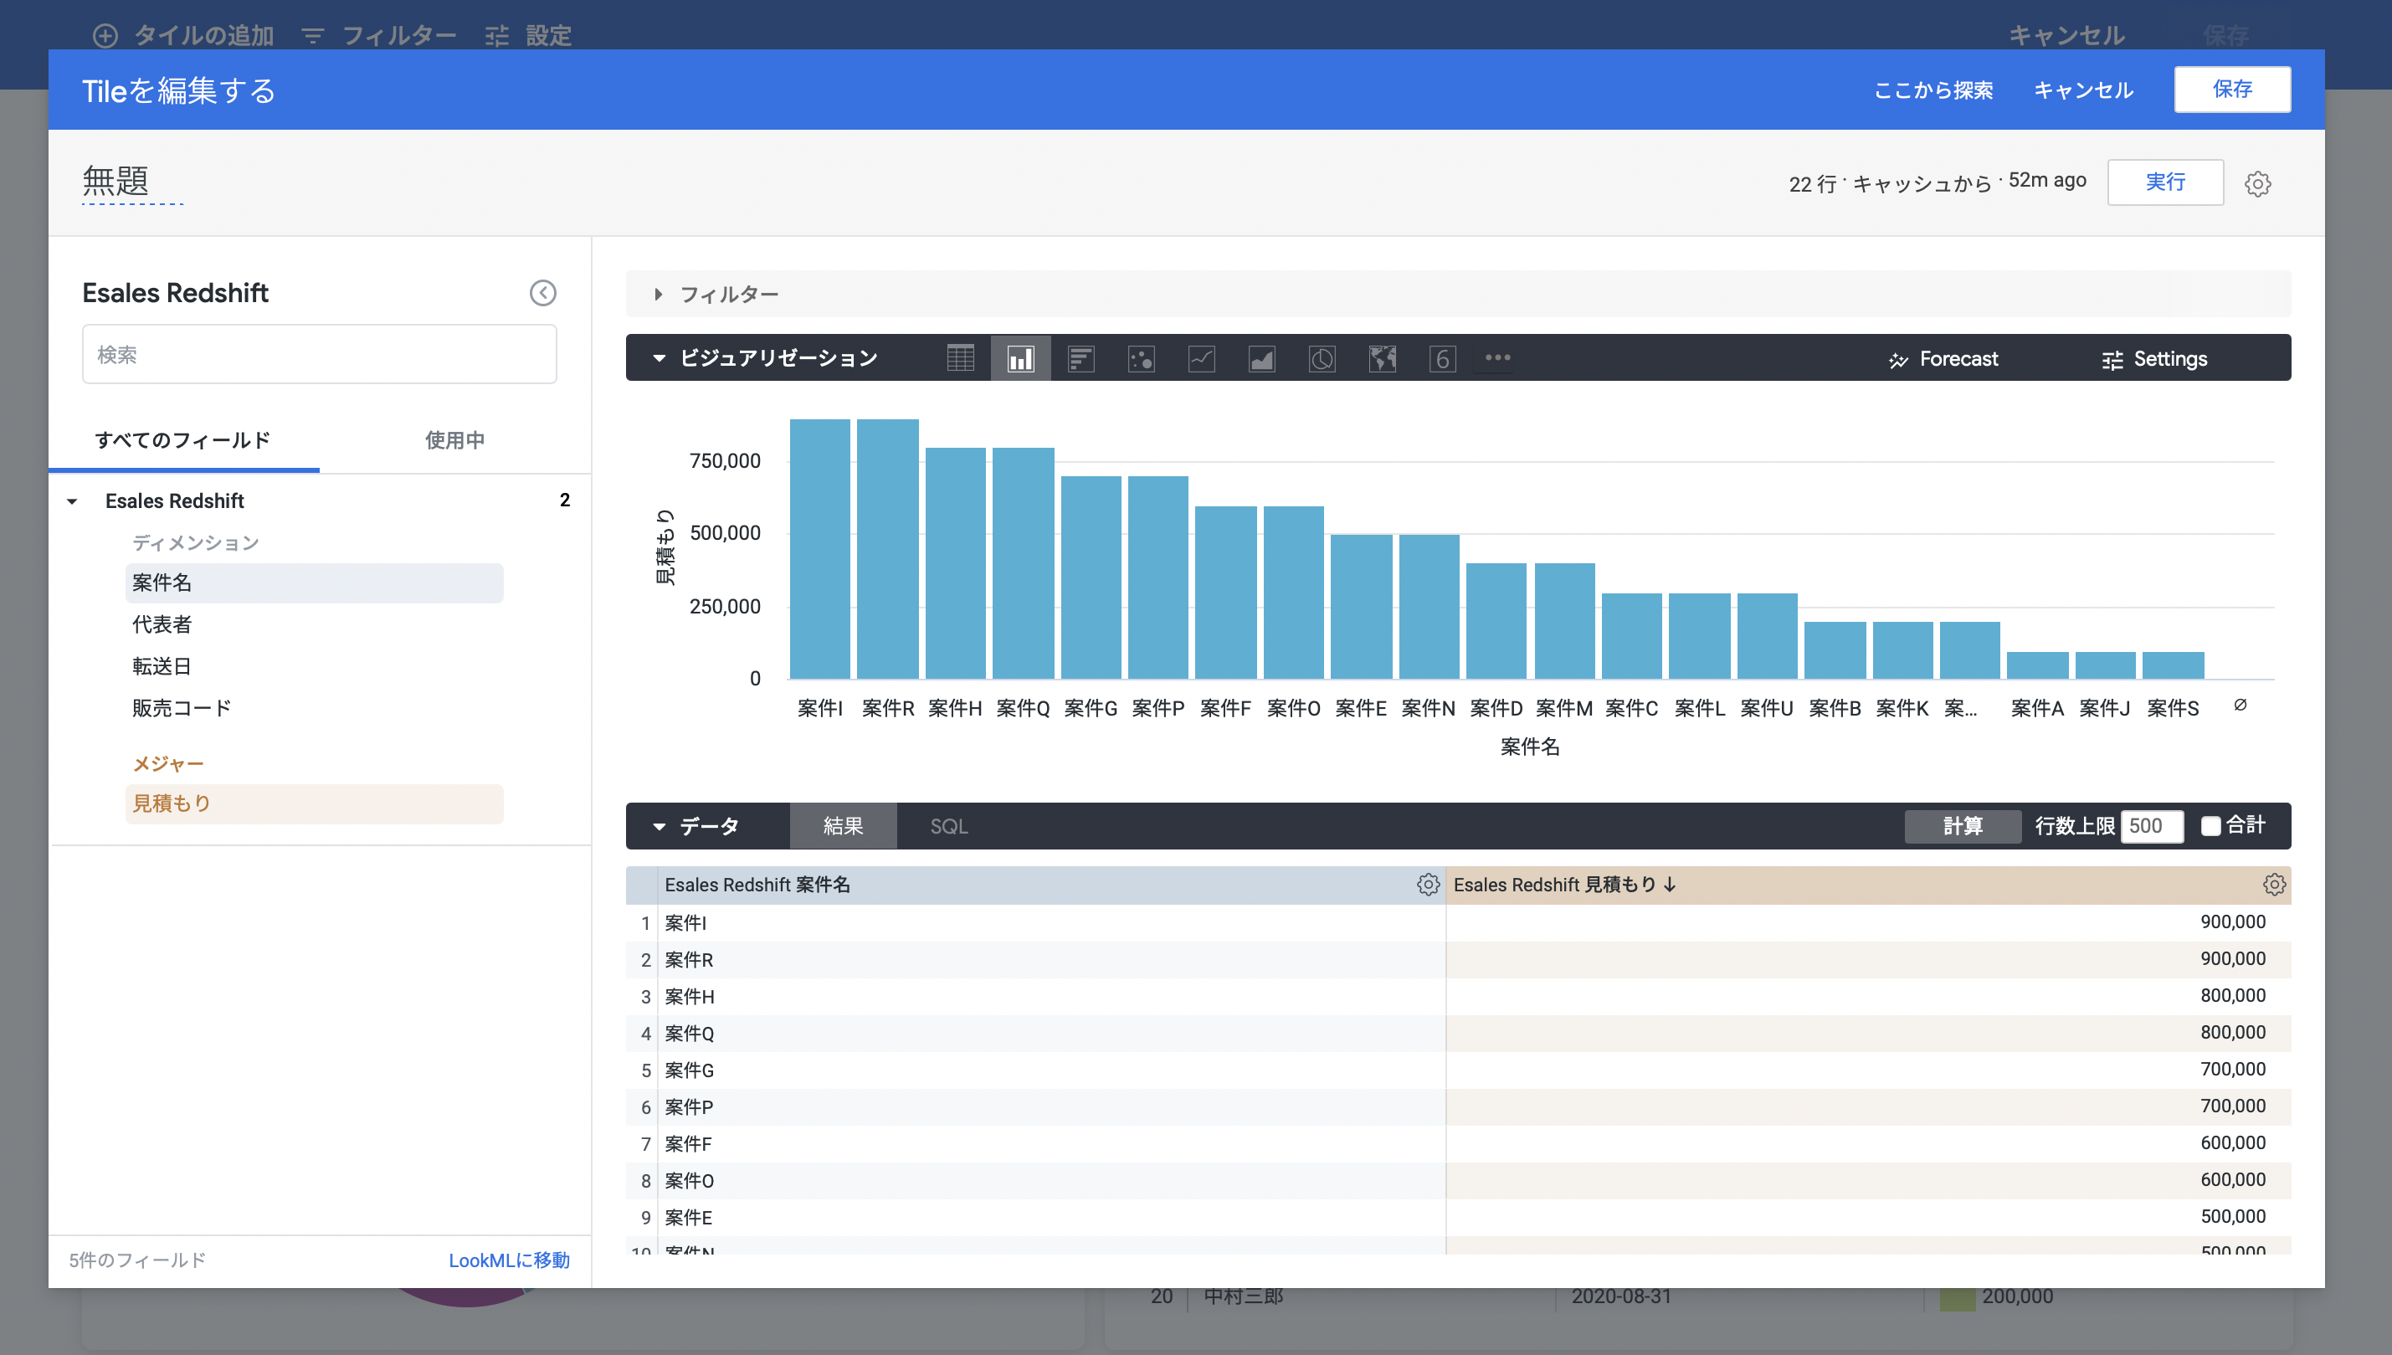
Task: Click フィルター in the dashboard toolbar
Action: pos(380,35)
